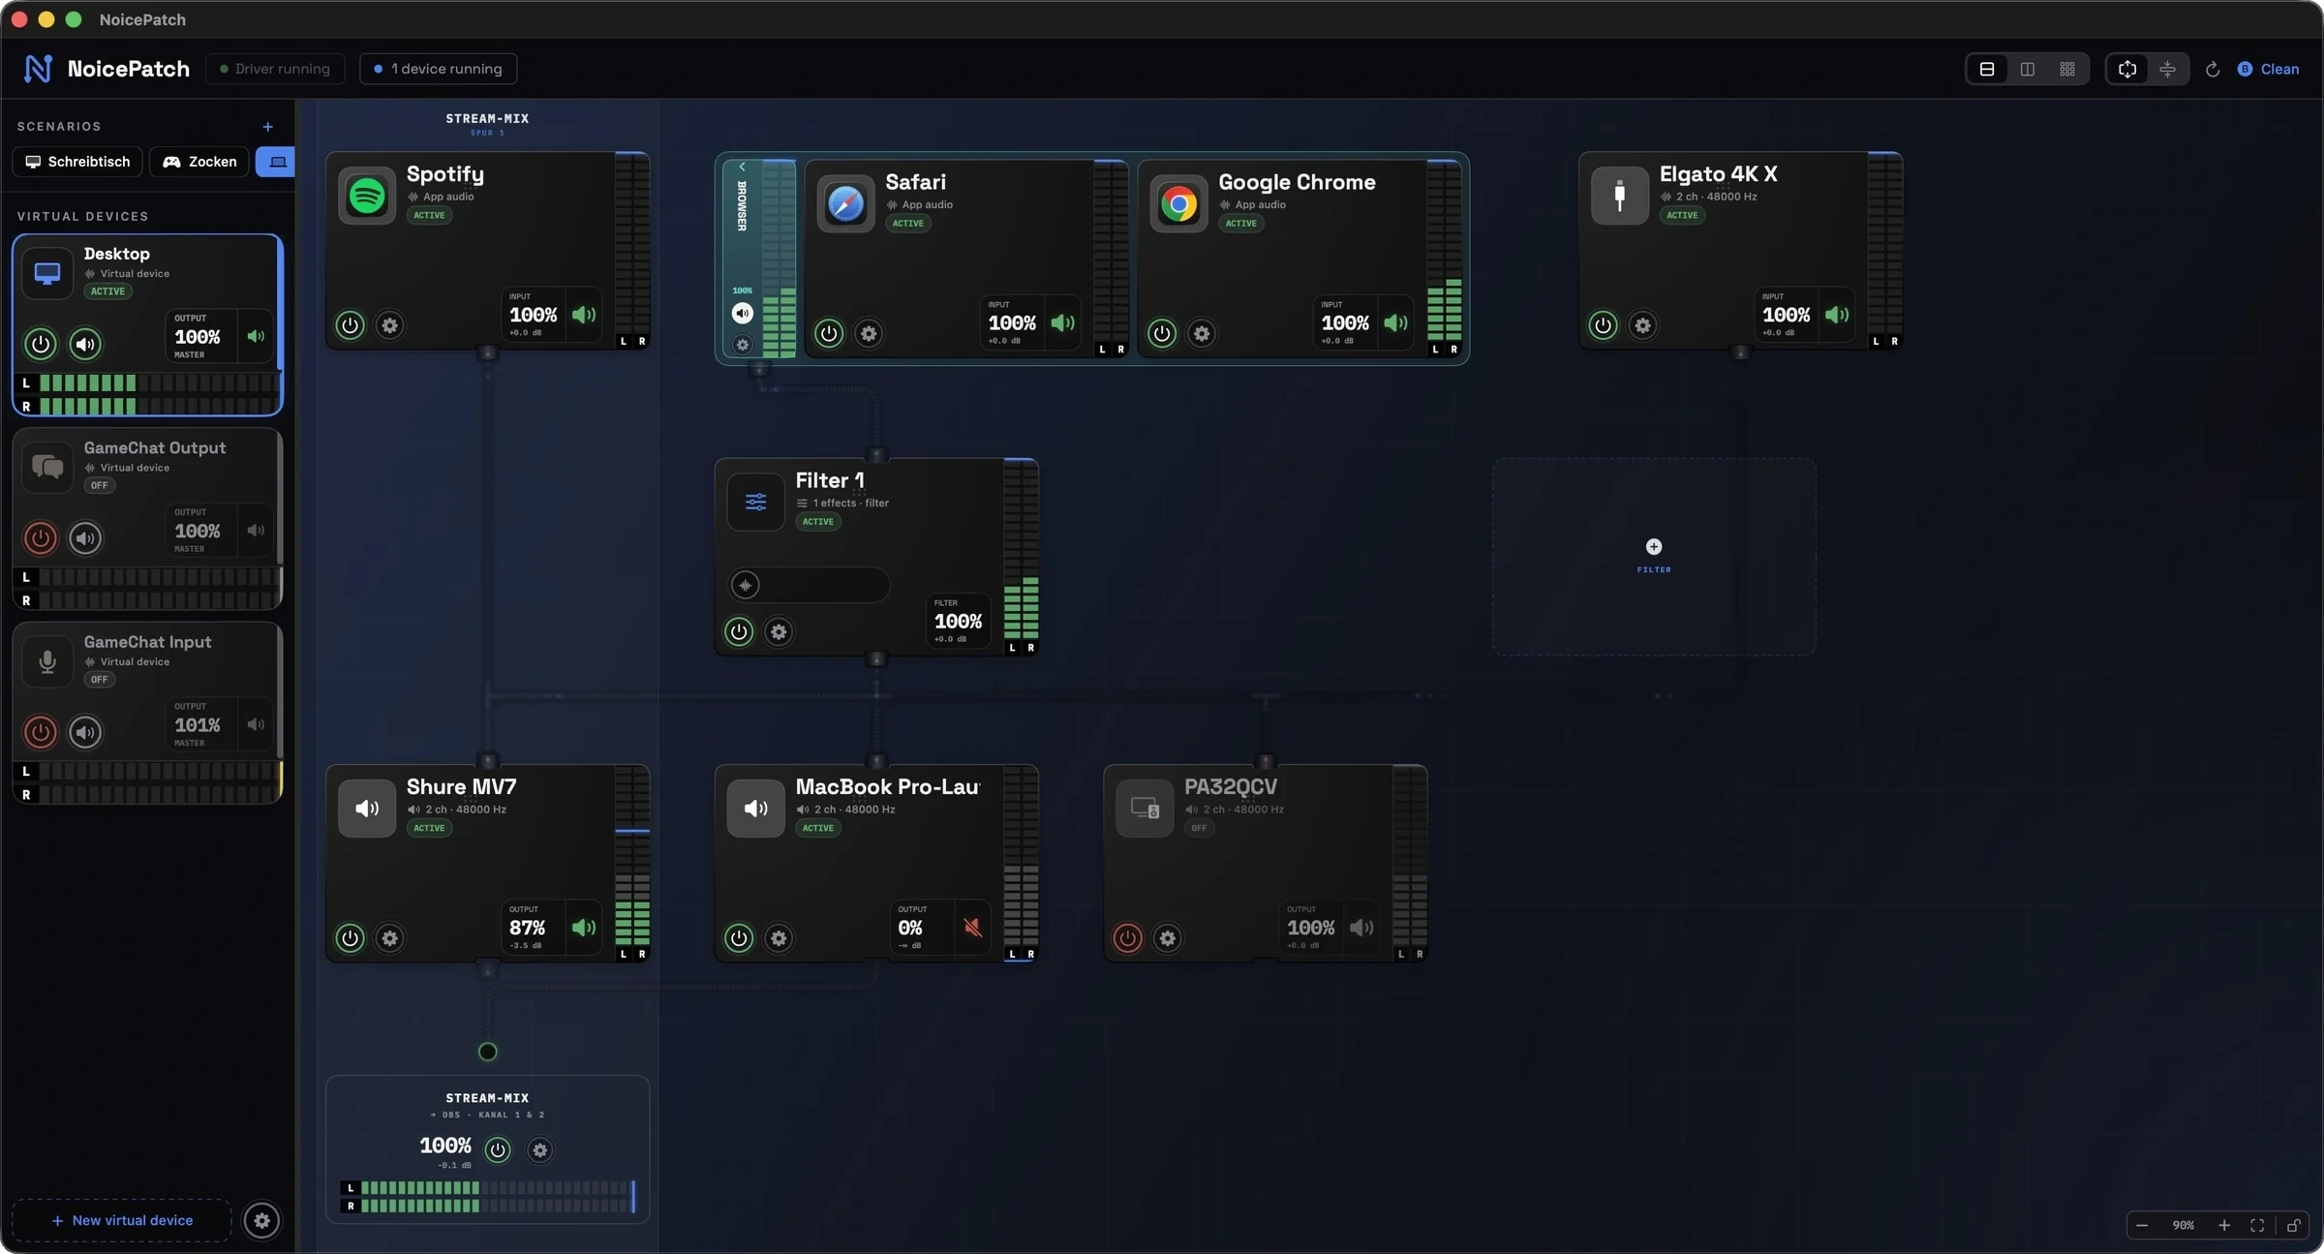Image resolution: width=2324 pixels, height=1254 pixels.
Task: Select the laptop scenario tab
Action: coord(276,162)
